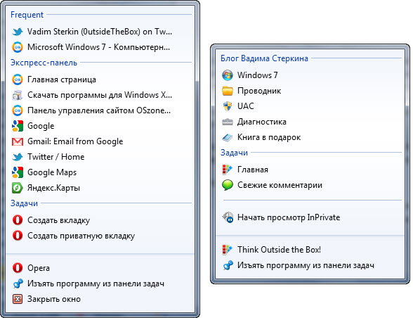Click the Twitter bird icon next to Vadim Sterkin

click(18, 32)
